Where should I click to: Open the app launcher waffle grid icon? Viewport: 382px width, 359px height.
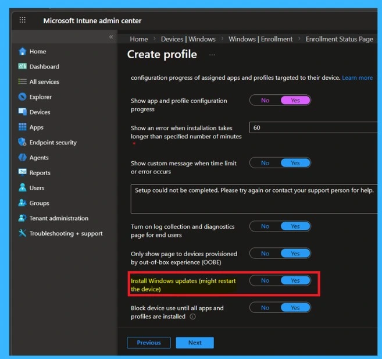click(x=23, y=20)
